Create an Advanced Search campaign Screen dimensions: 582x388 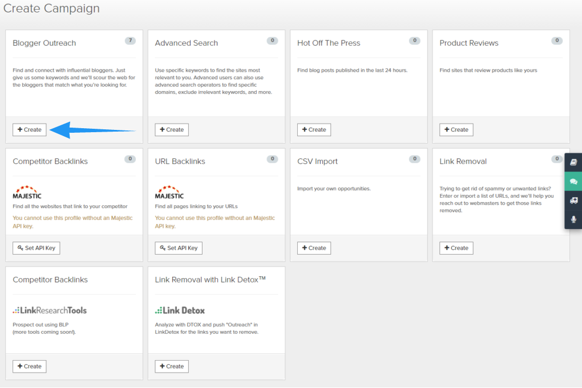tap(172, 130)
